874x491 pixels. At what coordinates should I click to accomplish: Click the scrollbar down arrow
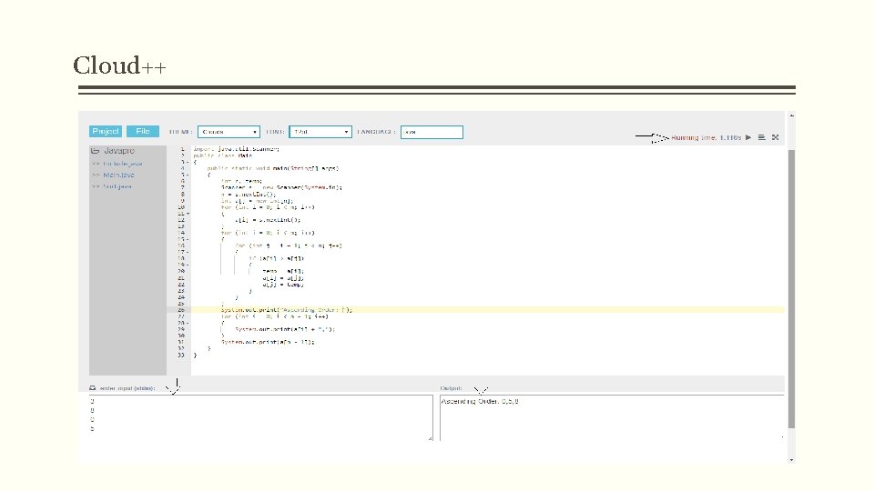(x=791, y=460)
